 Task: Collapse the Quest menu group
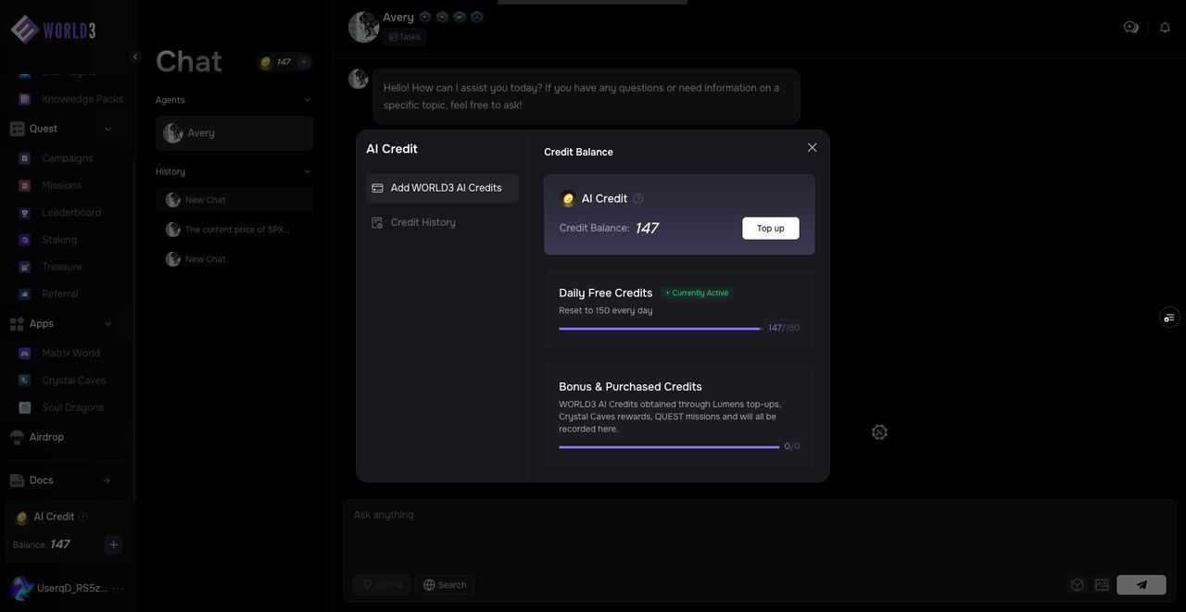click(108, 129)
